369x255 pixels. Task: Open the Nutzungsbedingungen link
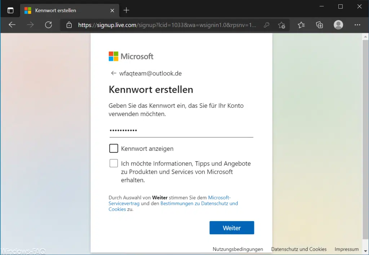(238, 249)
